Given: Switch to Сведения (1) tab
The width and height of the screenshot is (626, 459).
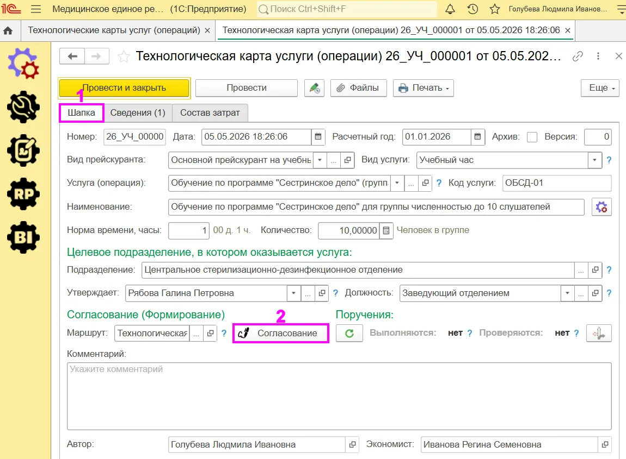Looking at the screenshot, I should pyautogui.click(x=138, y=113).
